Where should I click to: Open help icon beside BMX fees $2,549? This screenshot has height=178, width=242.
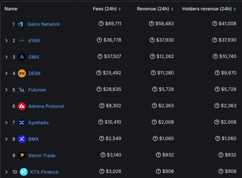point(102,139)
